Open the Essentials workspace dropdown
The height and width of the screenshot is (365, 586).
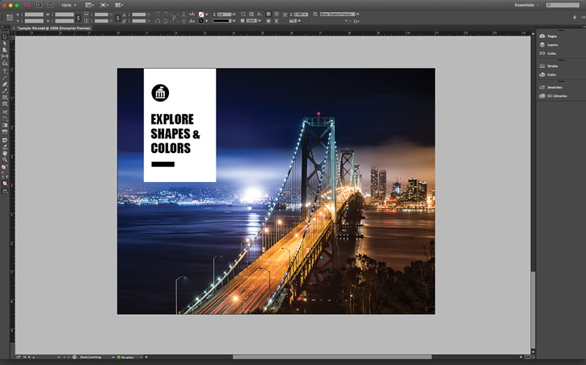[x=528, y=5]
